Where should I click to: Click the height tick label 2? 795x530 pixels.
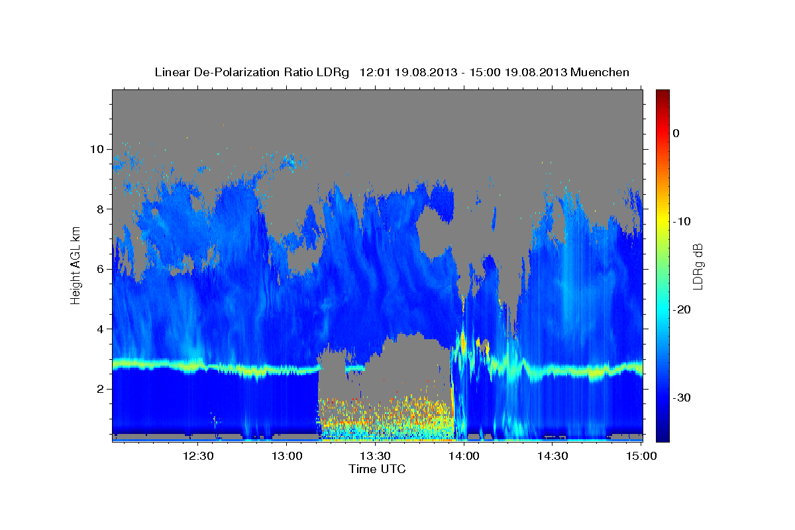pyautogui.click(x=101, y=389)
